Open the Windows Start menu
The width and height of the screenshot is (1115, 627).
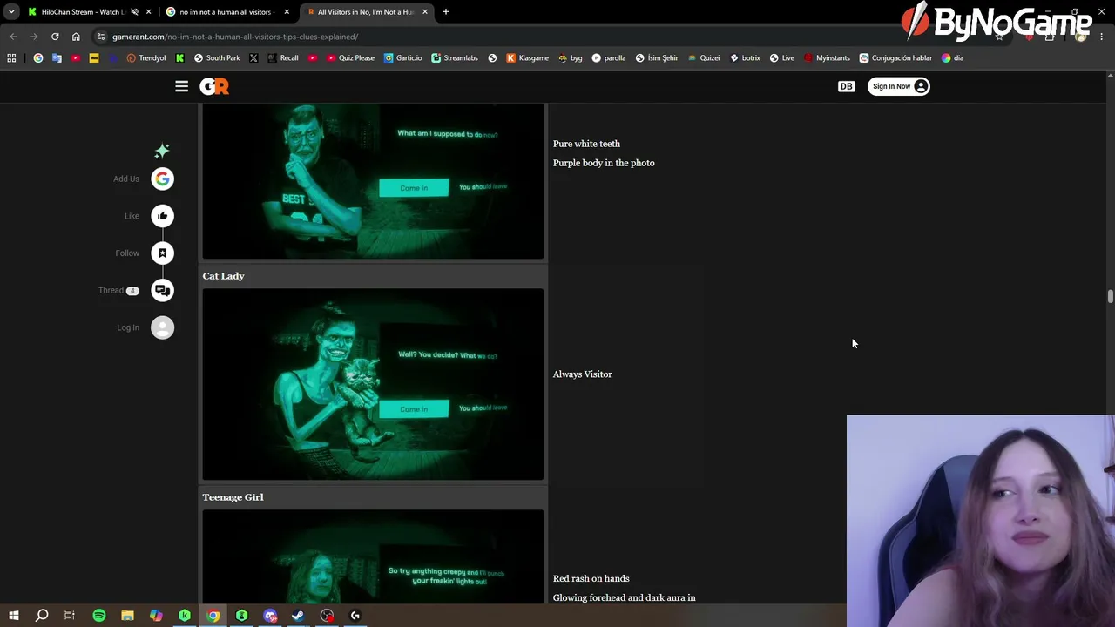coord(14,616)
